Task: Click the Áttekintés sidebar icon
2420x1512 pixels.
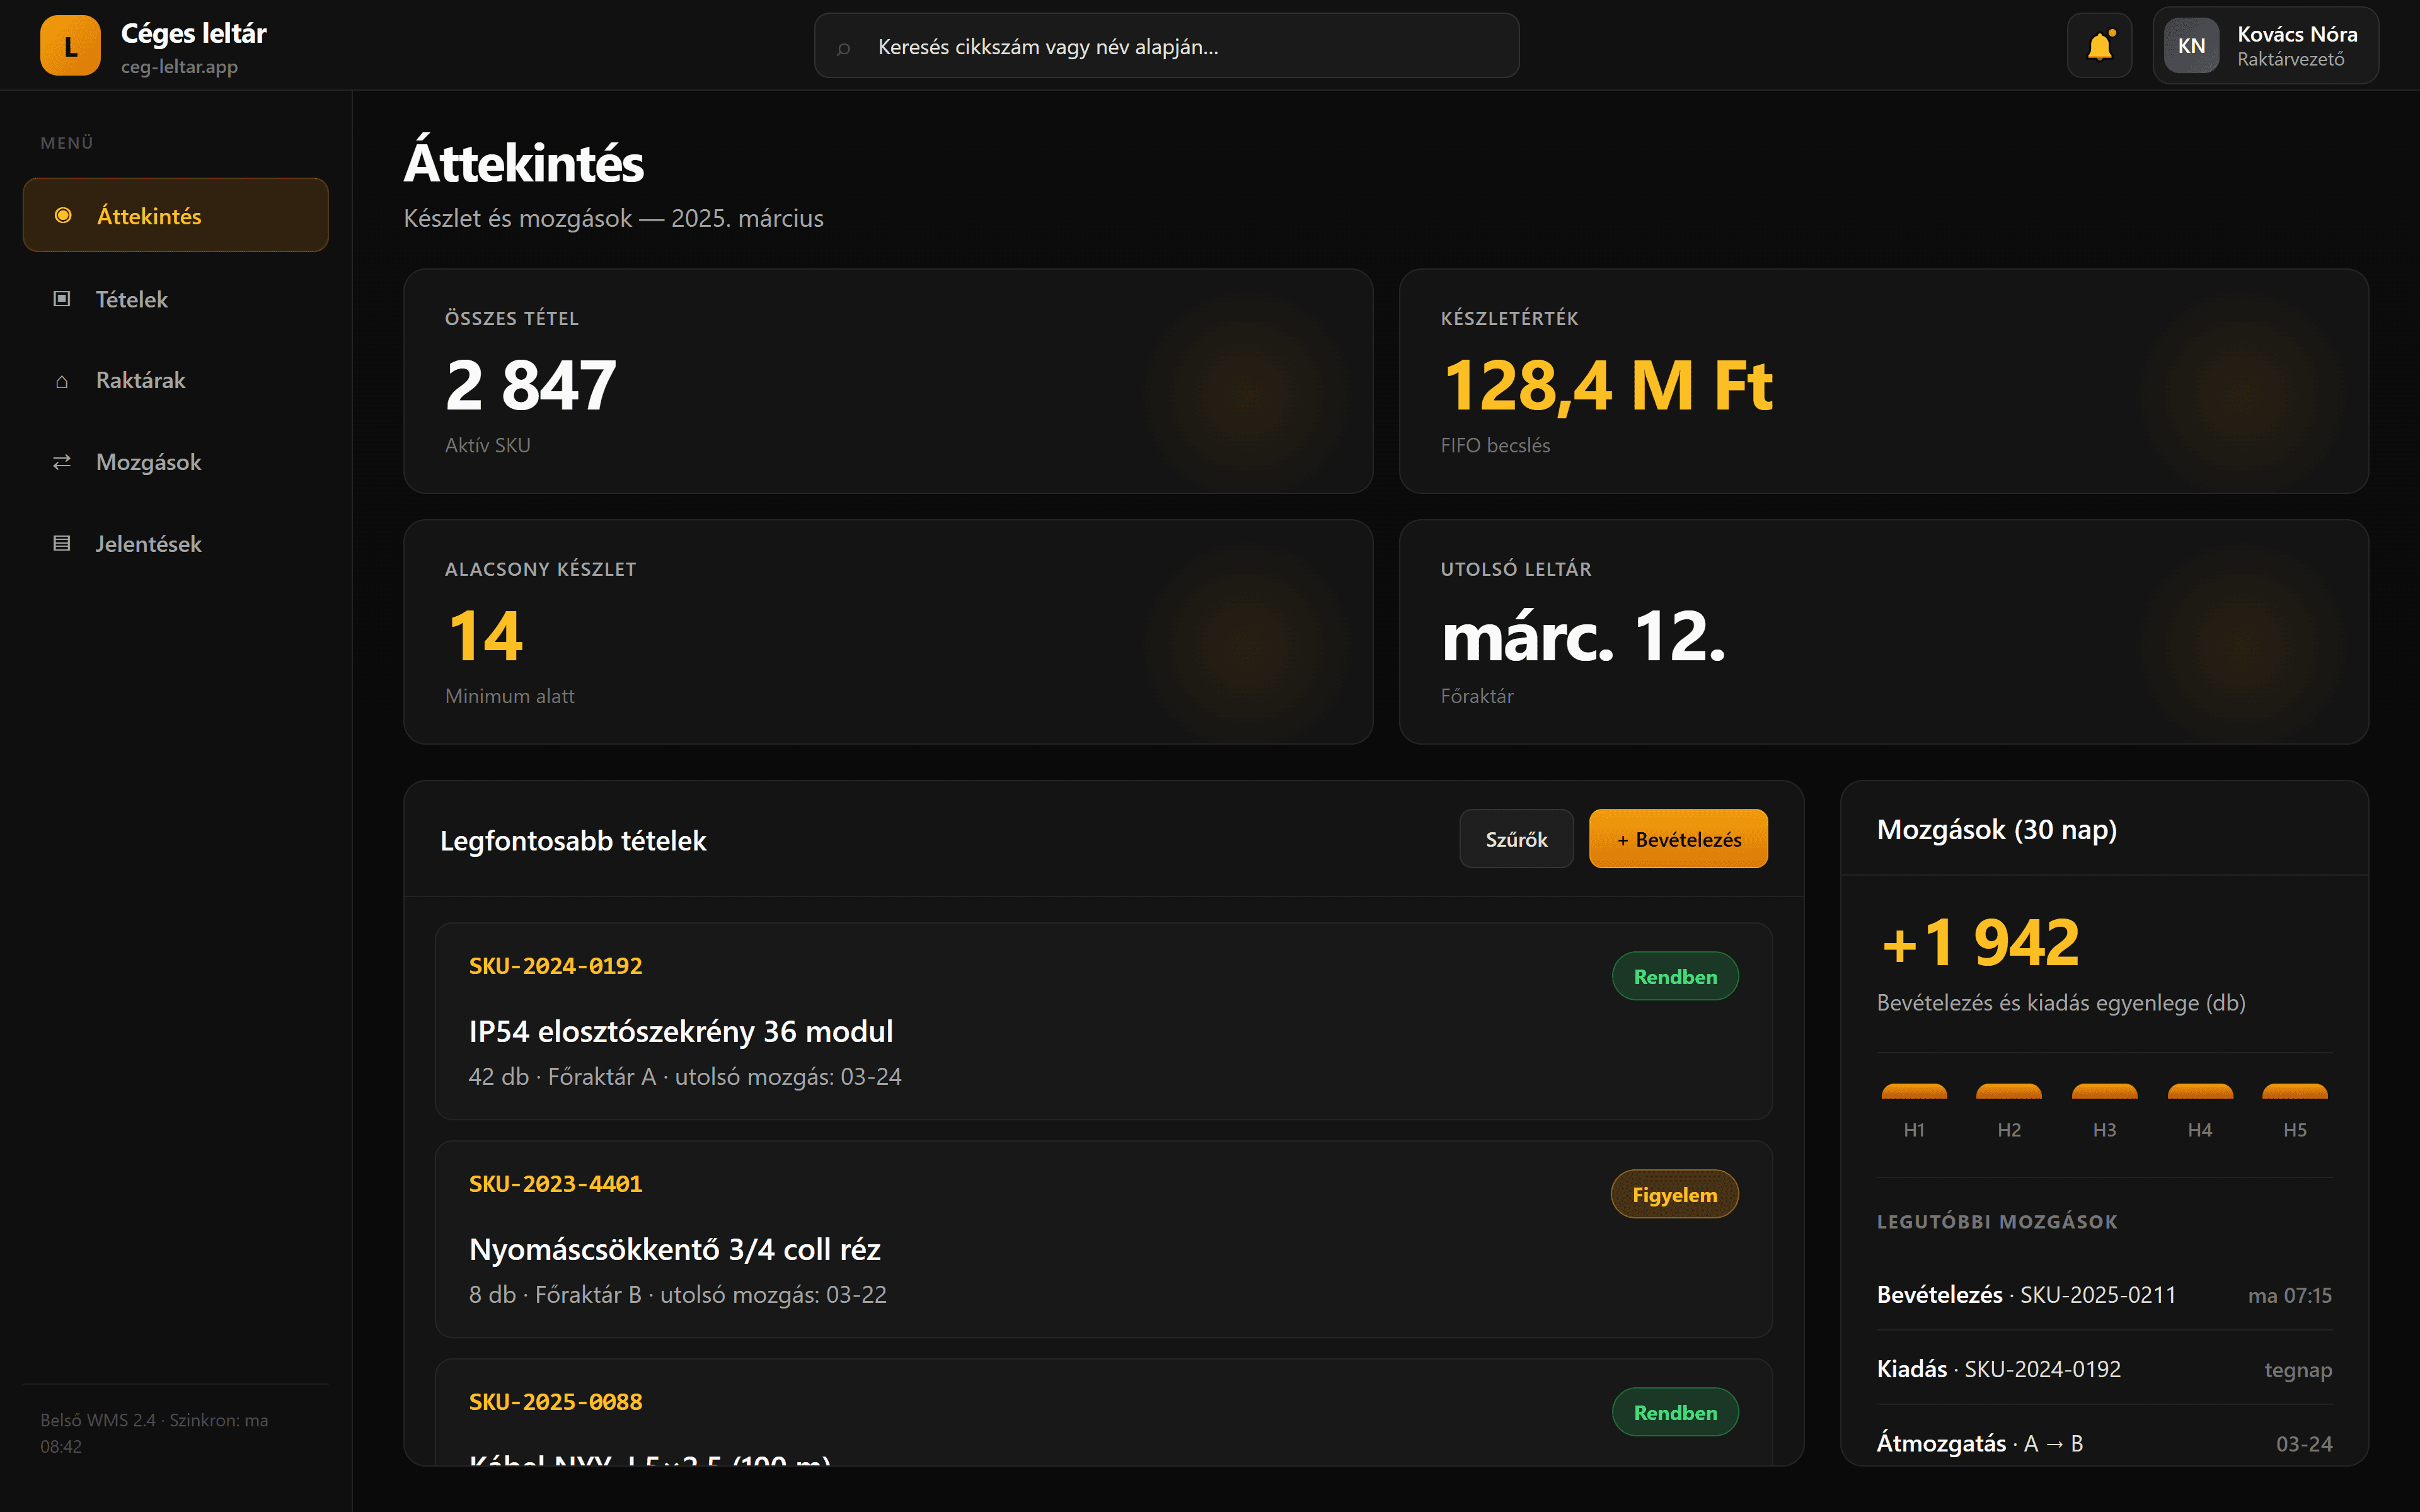Action: point(63,215)
